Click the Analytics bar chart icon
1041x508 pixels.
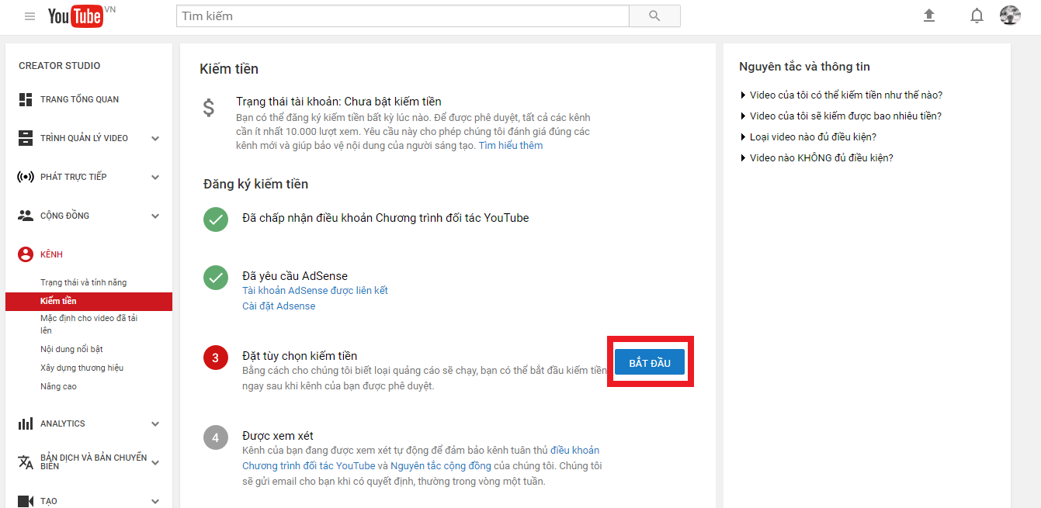point(26,423)
